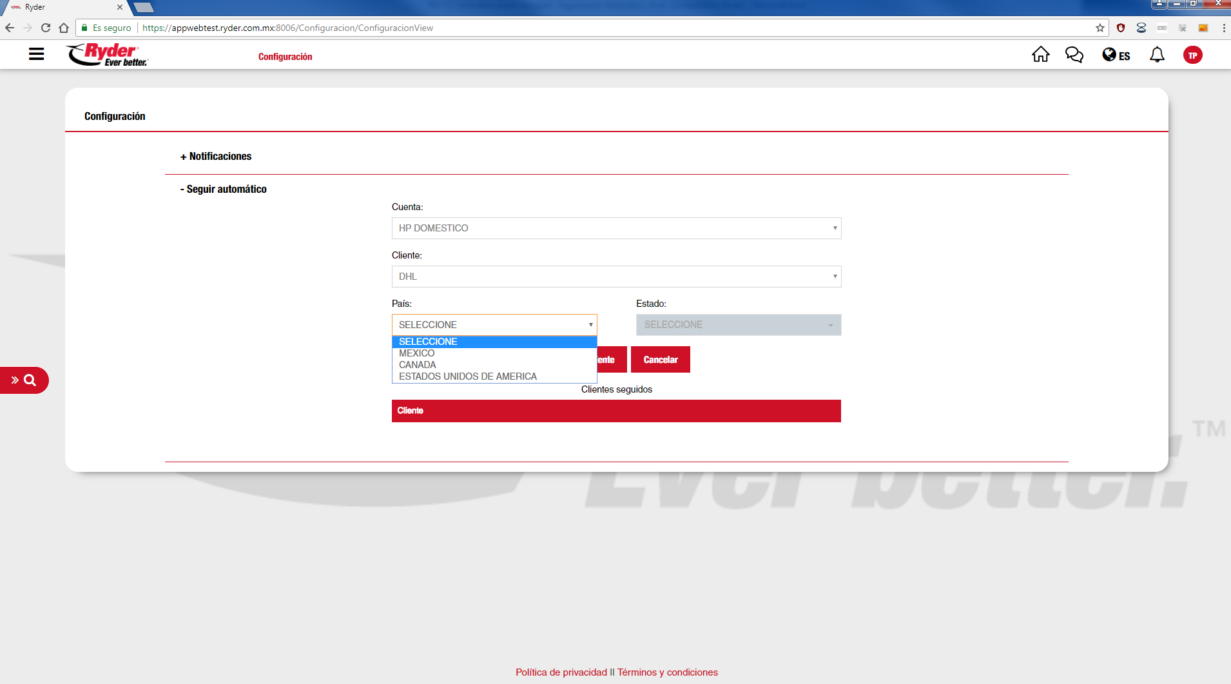Viewport: 1231px width, 684px height.
Task: Open the hamburger navigation menu
Action: (37, 54)
